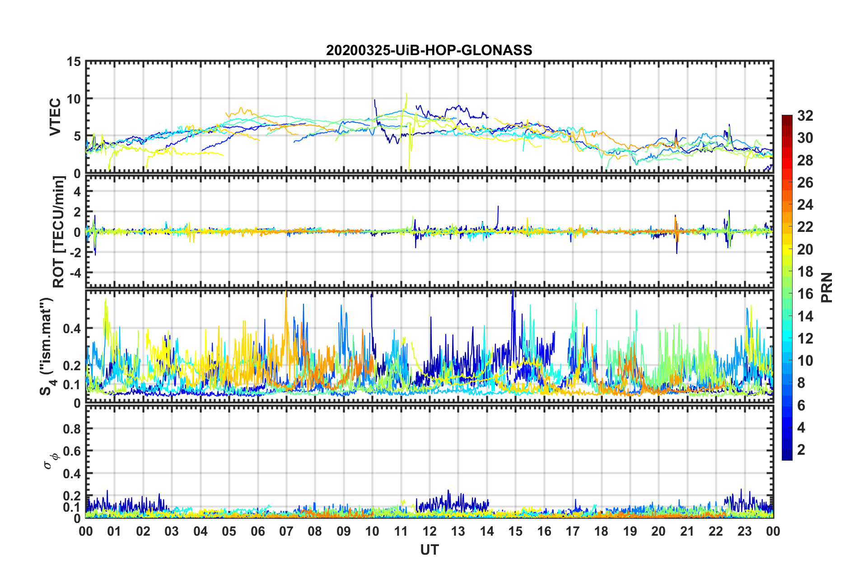This screenshot has height=575, width=859.
Task: Click x-axis hour label 23
Action: [x=745, y=531]
